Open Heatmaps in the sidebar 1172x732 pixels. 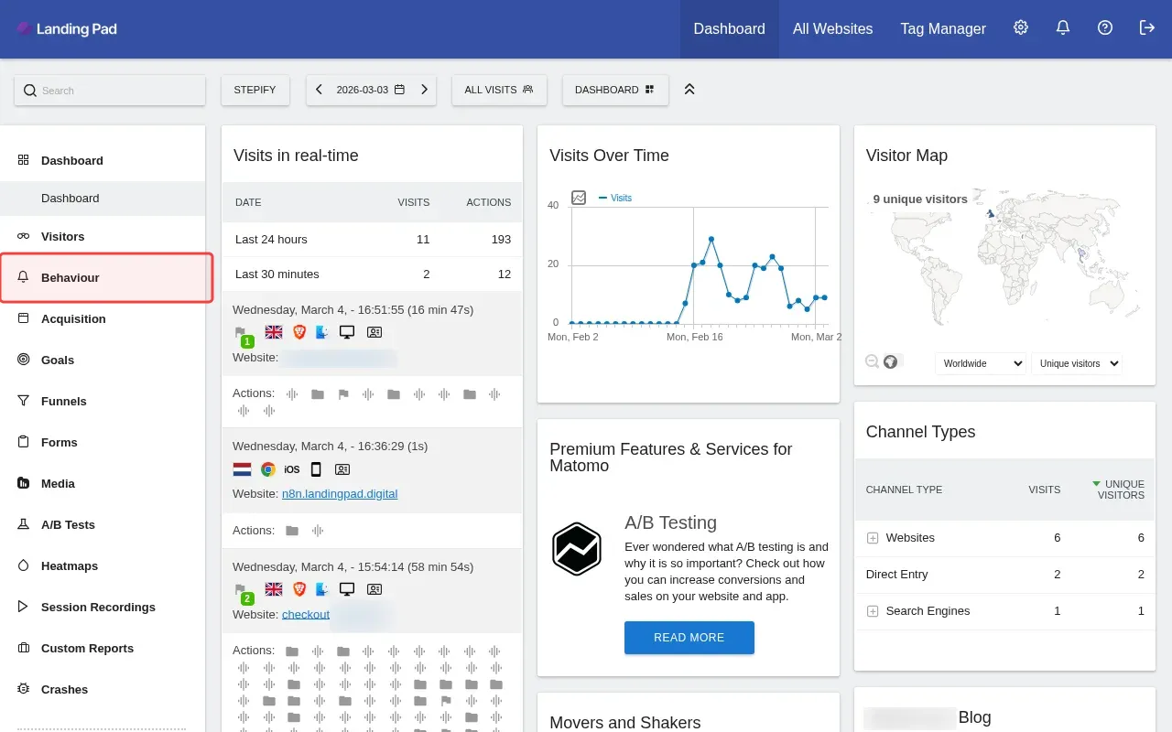(70, 565)
